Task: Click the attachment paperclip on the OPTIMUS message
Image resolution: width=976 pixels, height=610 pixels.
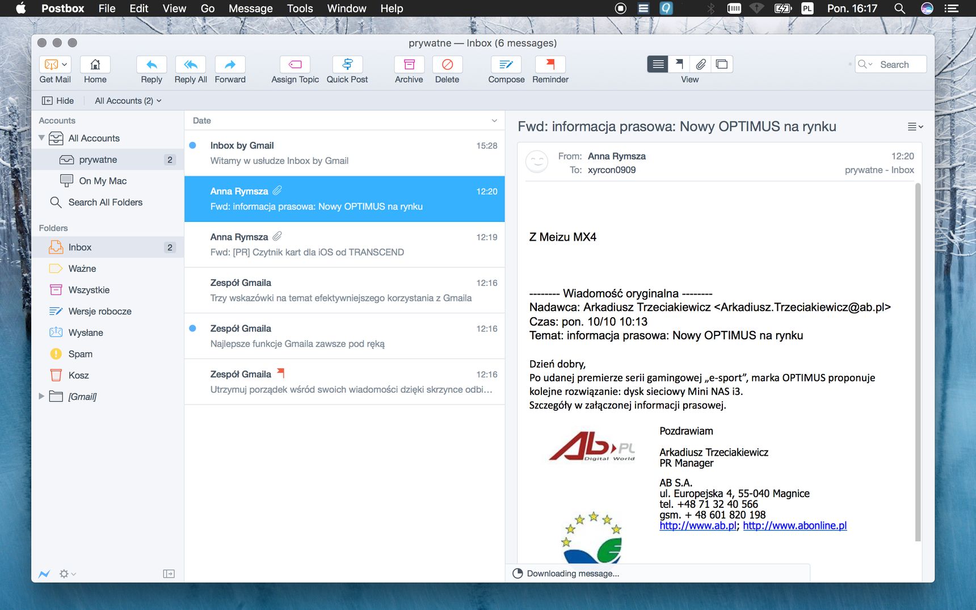Action: [277, 191]
